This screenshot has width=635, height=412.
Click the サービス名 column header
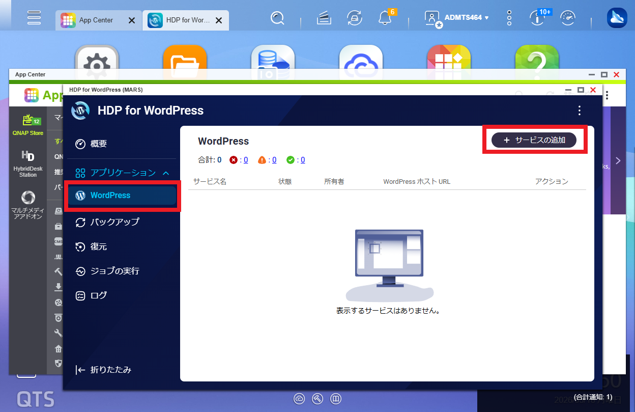pyautogui.click(x=210, y=181)
